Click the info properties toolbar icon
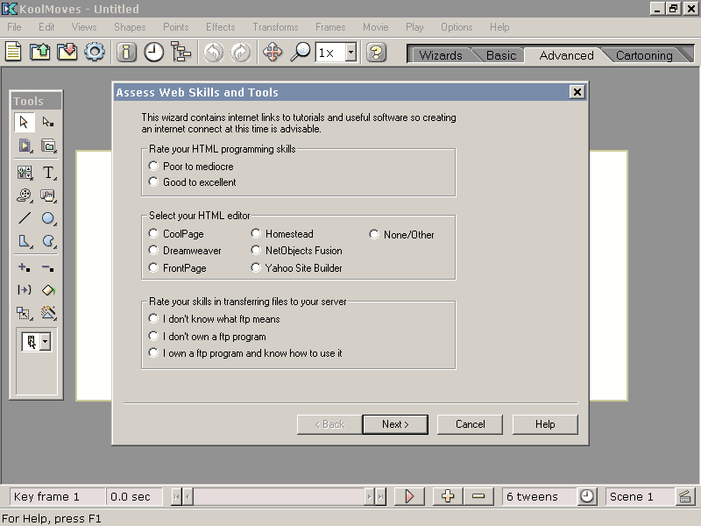 click(x=126, y=52)
